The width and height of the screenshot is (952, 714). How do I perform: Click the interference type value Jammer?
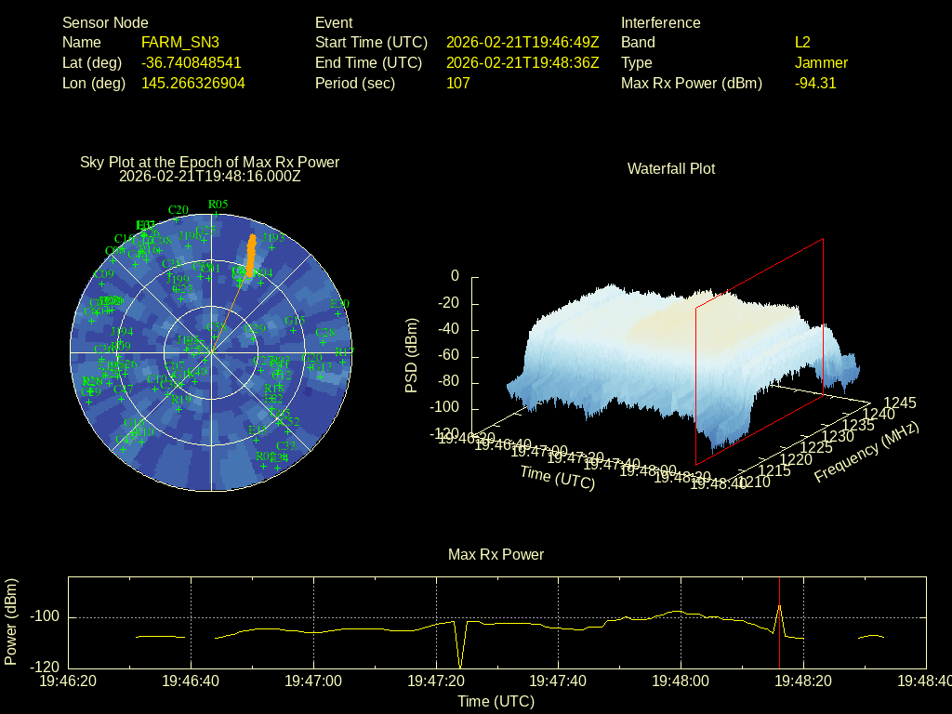[x=821, y=63]
